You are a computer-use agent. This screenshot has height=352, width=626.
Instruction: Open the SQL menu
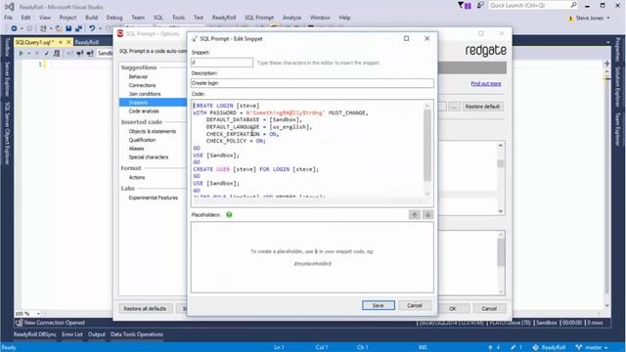(x=158, y=18)
